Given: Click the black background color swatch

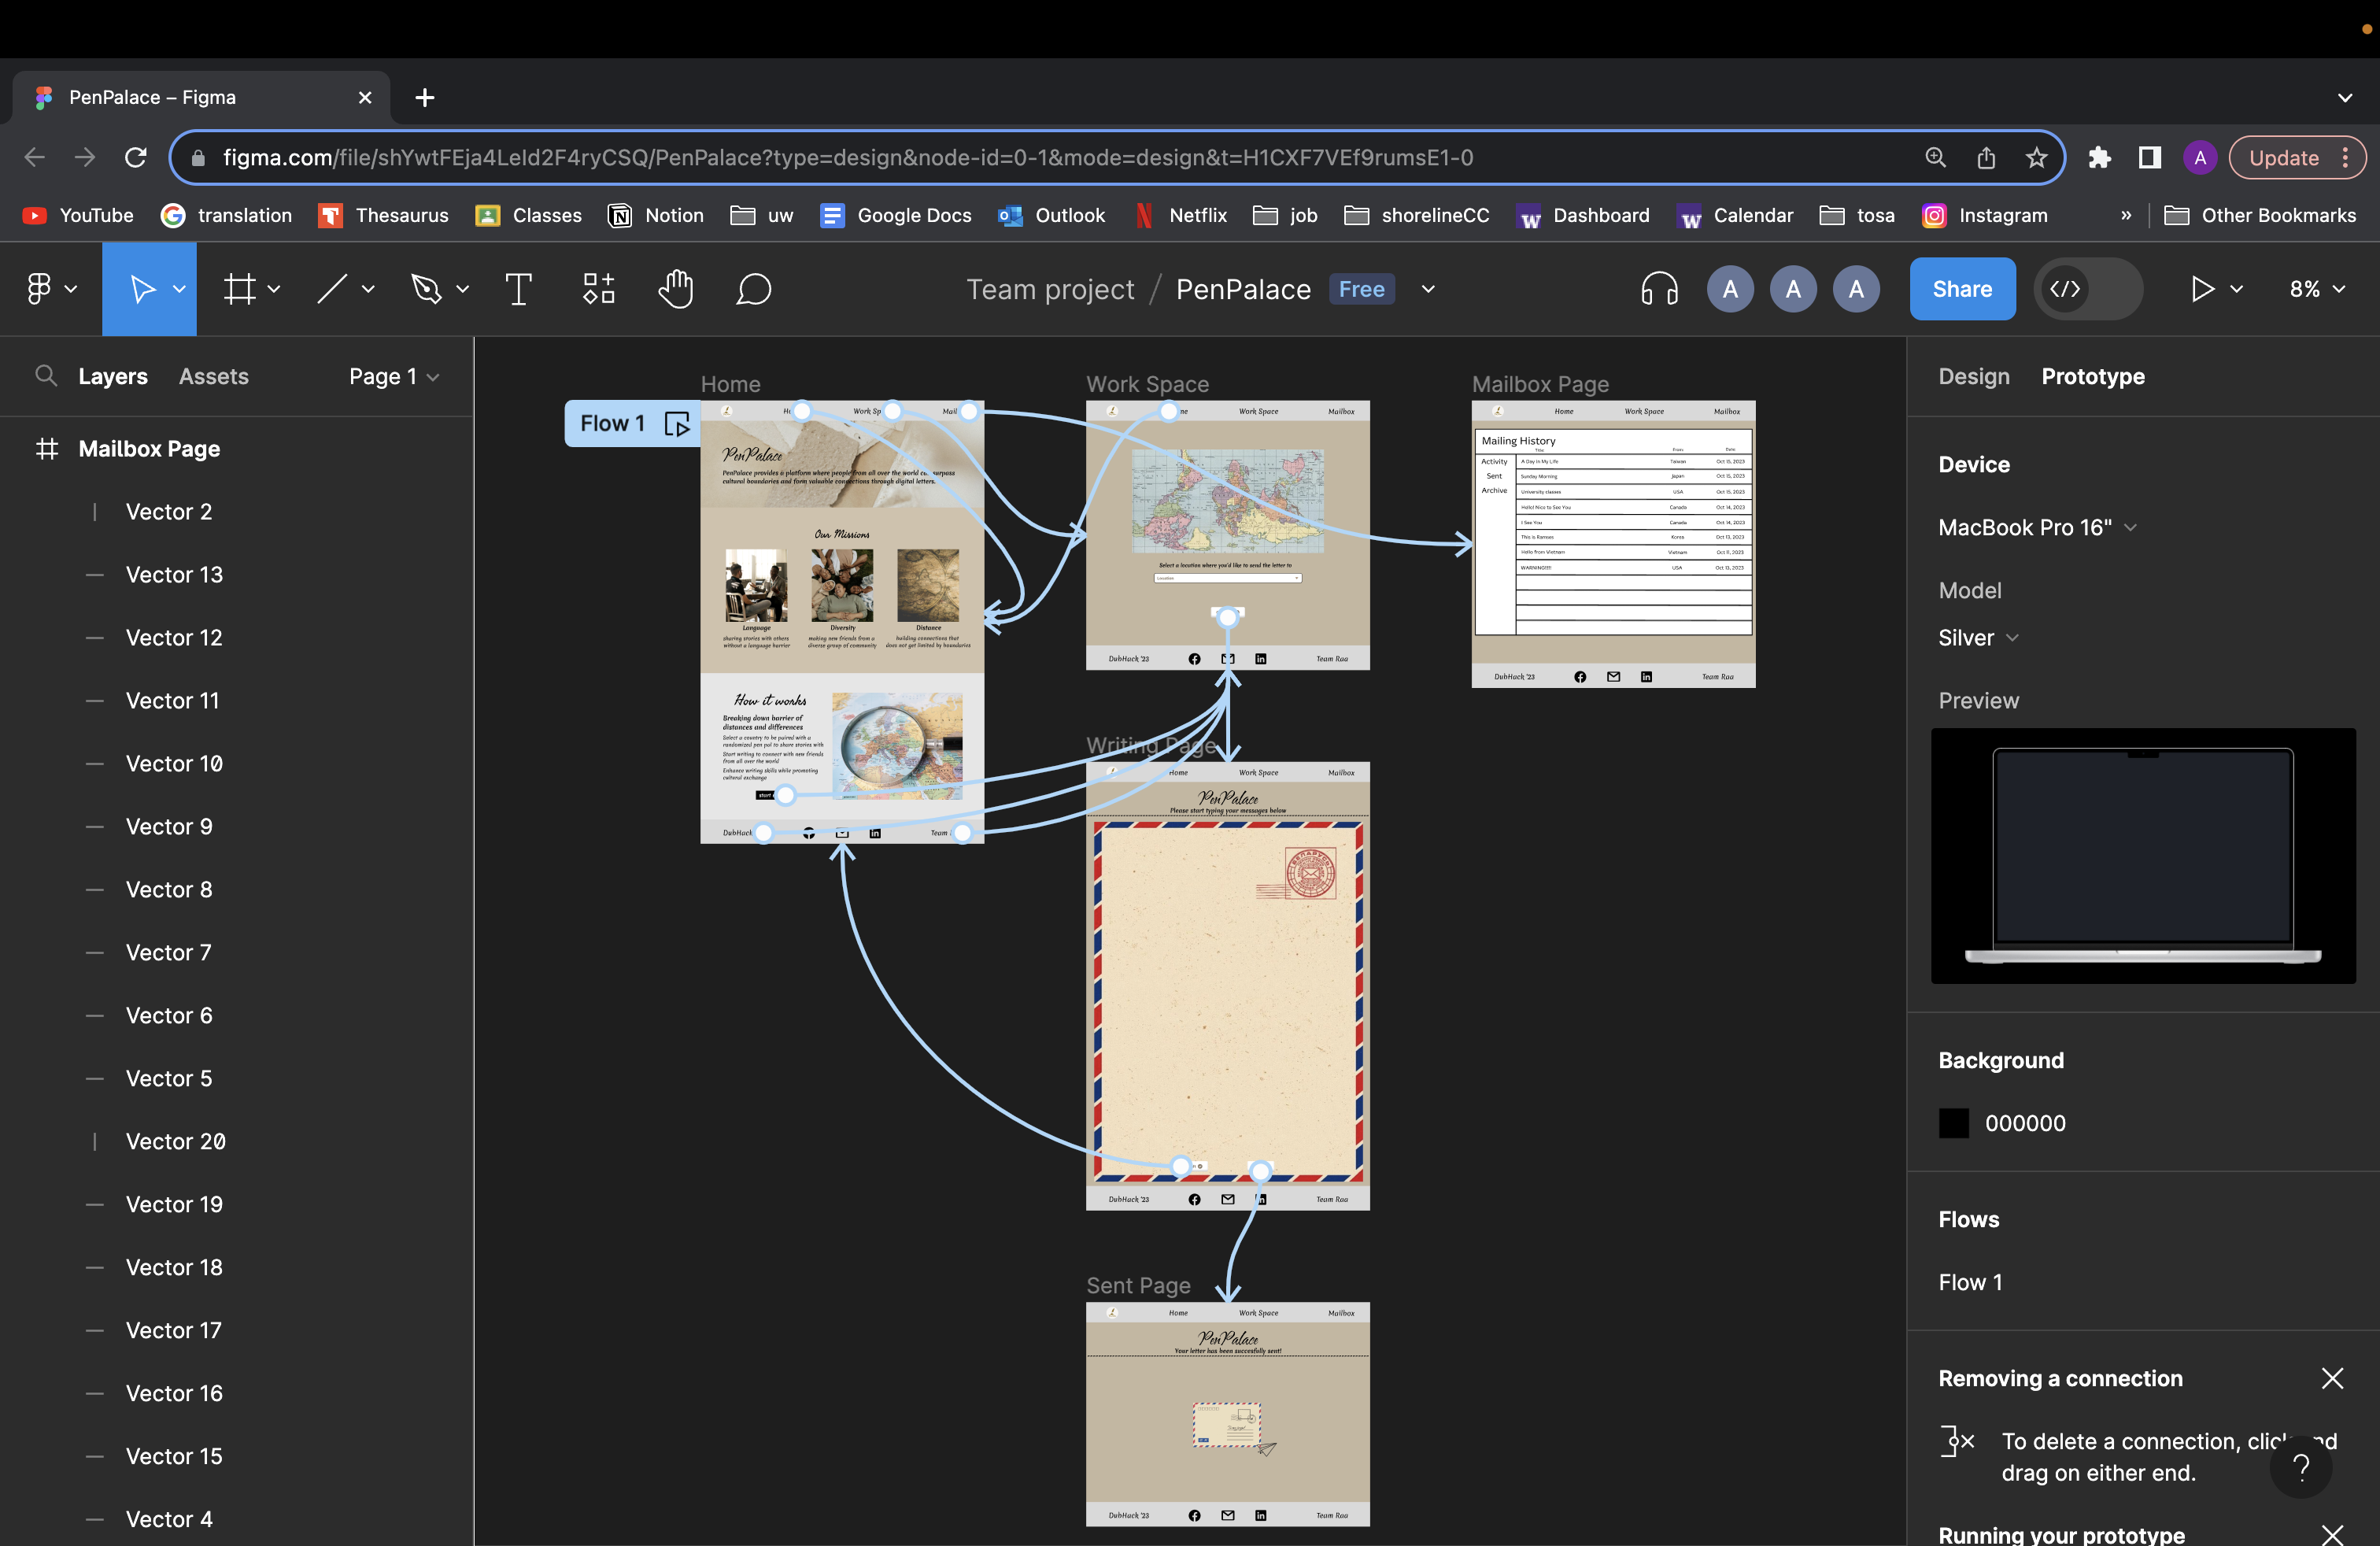Looking at the screenshot, I should 1953,1123.
